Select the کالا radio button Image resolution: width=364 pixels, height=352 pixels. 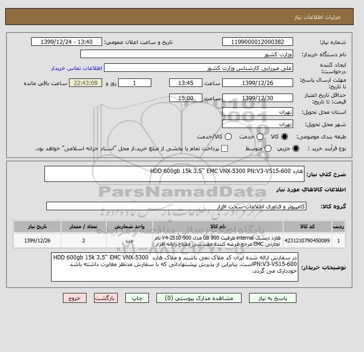(x=285, y=137)
